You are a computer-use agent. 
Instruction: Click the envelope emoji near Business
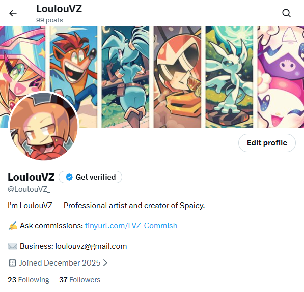[x=13, y=246]
